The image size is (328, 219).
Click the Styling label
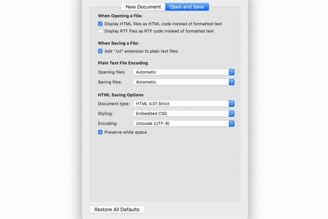pyautogui.click(x=105, y=114)
